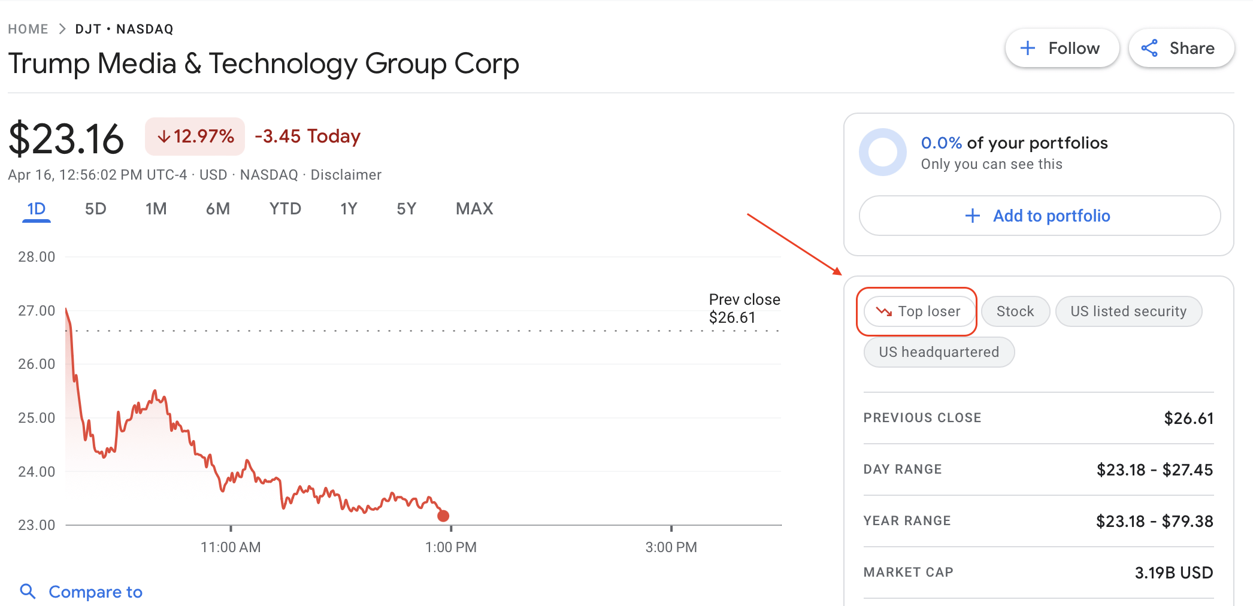Open the US listed security chip
This screenshot has height=606, width=1253.
(x=1128, y=311)
